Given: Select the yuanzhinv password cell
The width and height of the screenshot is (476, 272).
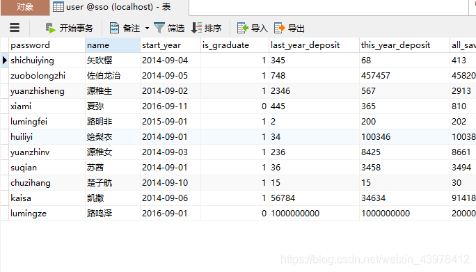Looking at the screenshot, I should (47, 152).
